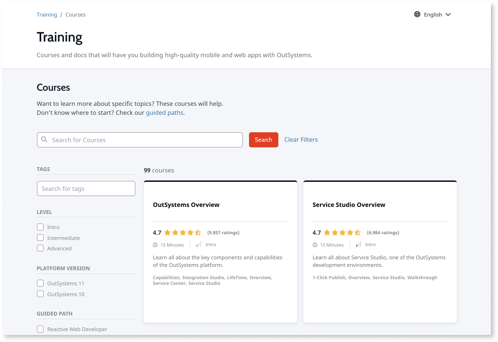The width and height of the screenshot is (498, 342).
Task: Click the level bars icon on OutSystems Overview card
Action: pyautogui.click(x=199, y=245)
